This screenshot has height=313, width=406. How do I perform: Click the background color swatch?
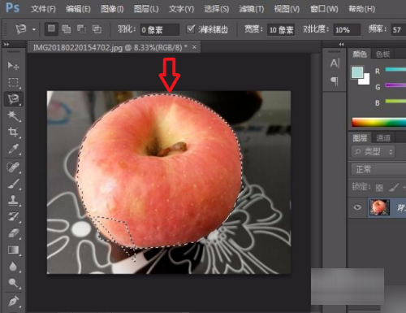(x=365, y=80)
